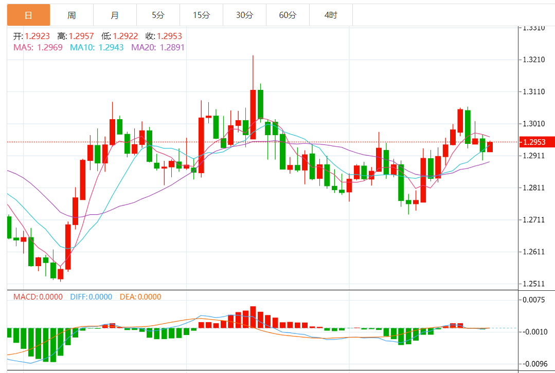This screenshot has width=555, height=373.
Task: Click the -0.0010 MACD axis label
Action: [534, 331]
